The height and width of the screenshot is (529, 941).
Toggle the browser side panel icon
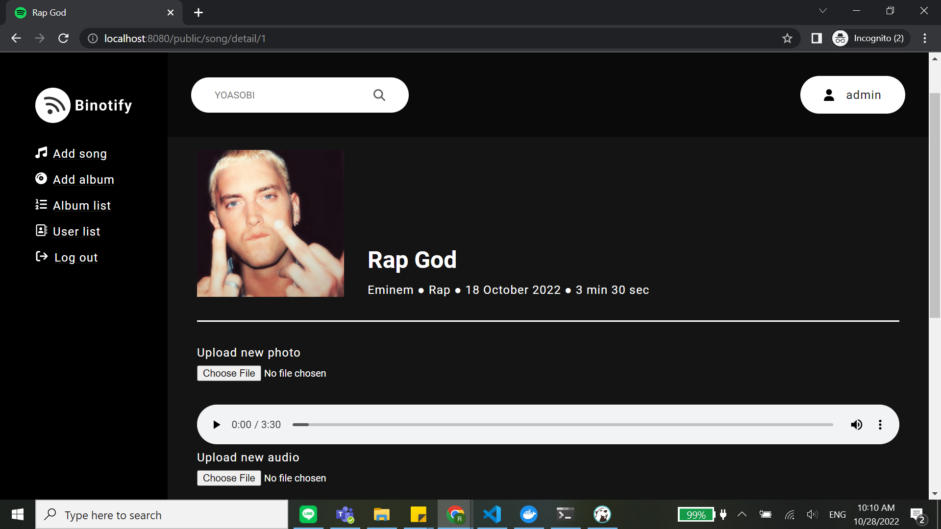817,38
